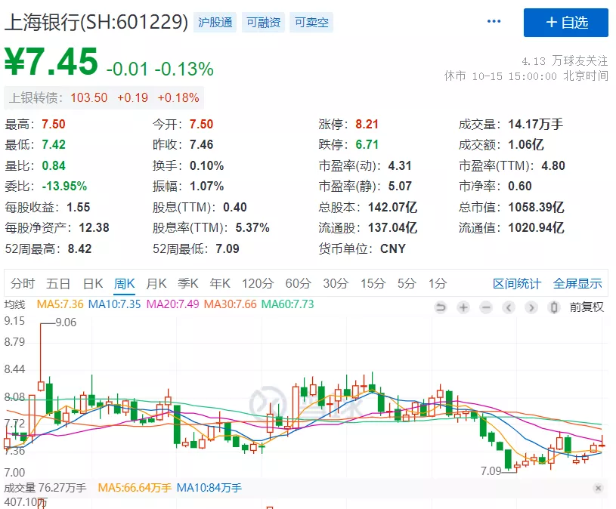
Task: Click the 可卖空 tag
Action: pos(311,23)
